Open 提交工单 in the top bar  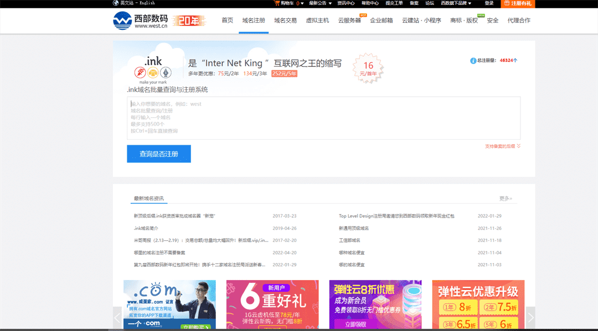tap(394, 3)
